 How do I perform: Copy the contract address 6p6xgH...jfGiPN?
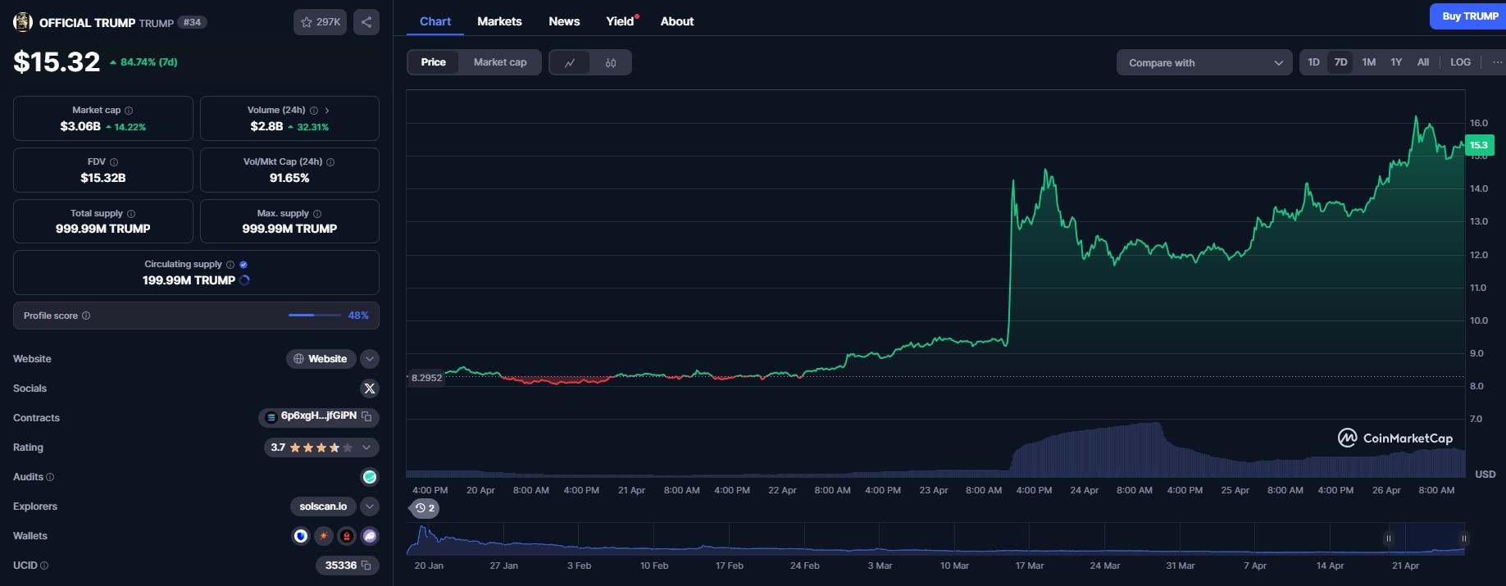coord(367,417)
